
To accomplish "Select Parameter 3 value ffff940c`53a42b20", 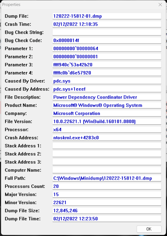I will [x=73, y=65].
